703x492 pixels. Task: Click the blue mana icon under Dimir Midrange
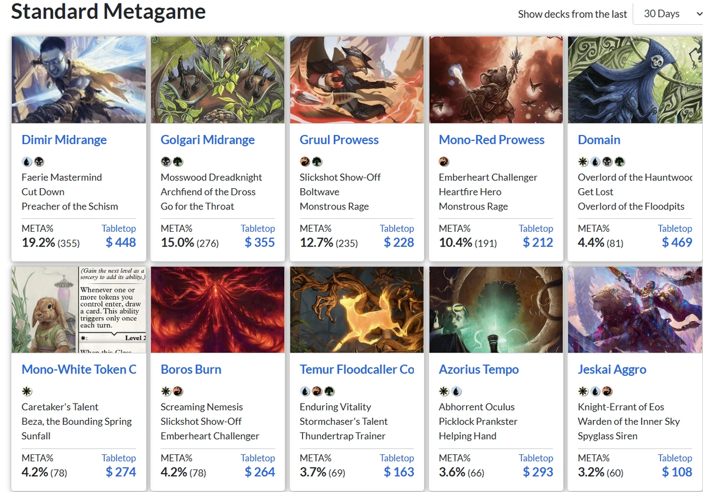click(x=27, y=162)
